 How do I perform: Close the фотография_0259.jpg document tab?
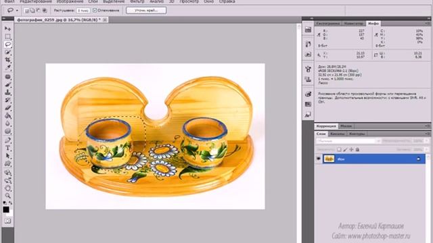[105, 20]
